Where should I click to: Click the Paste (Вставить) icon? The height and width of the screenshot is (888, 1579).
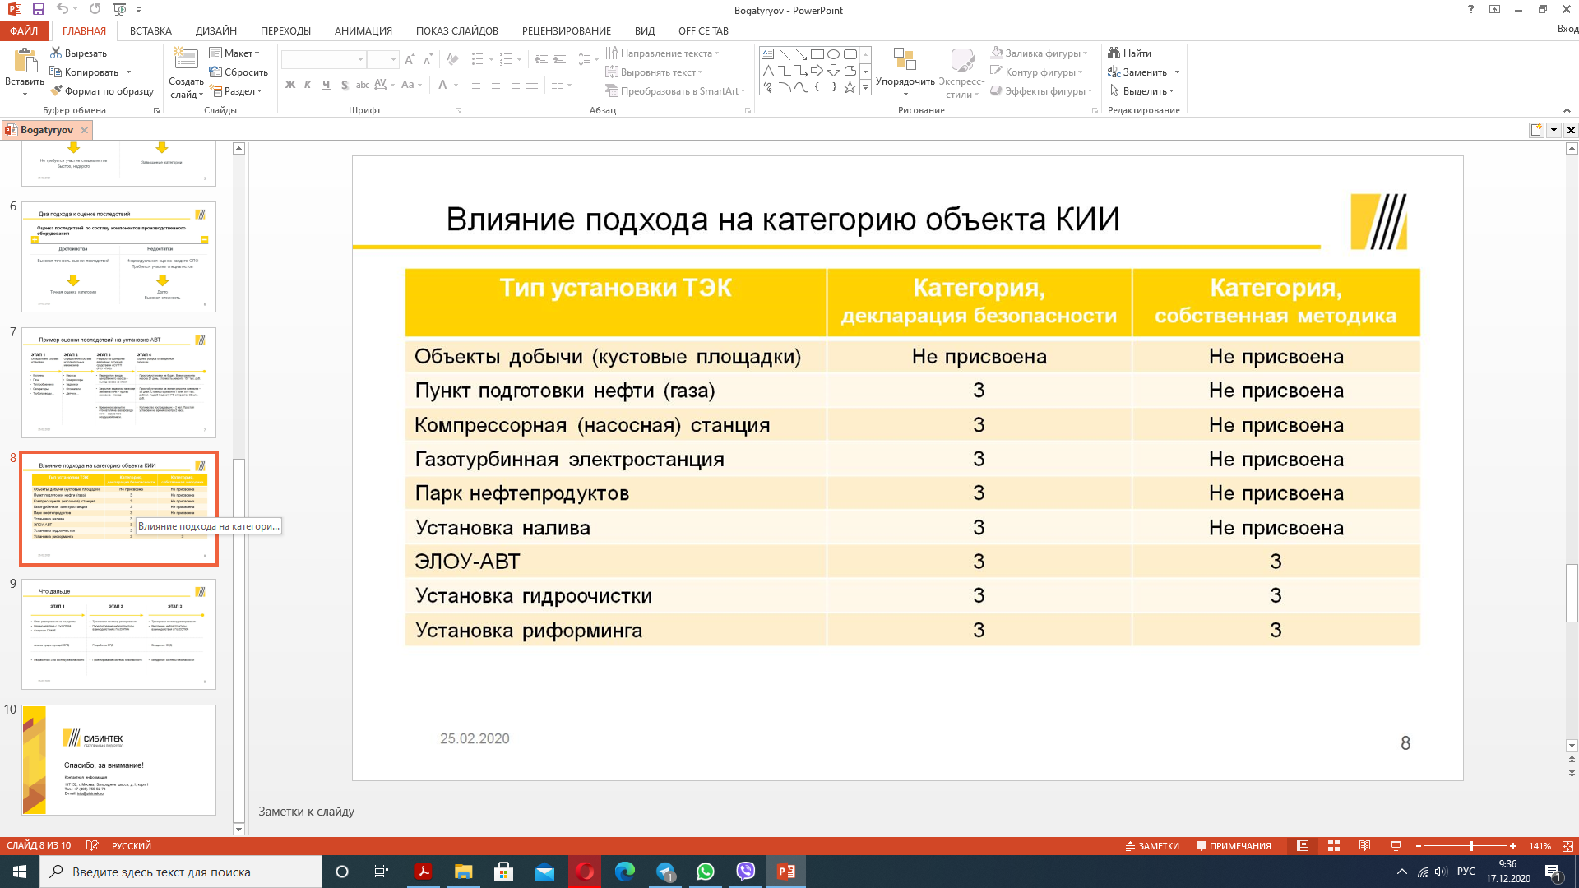[25, 61]
